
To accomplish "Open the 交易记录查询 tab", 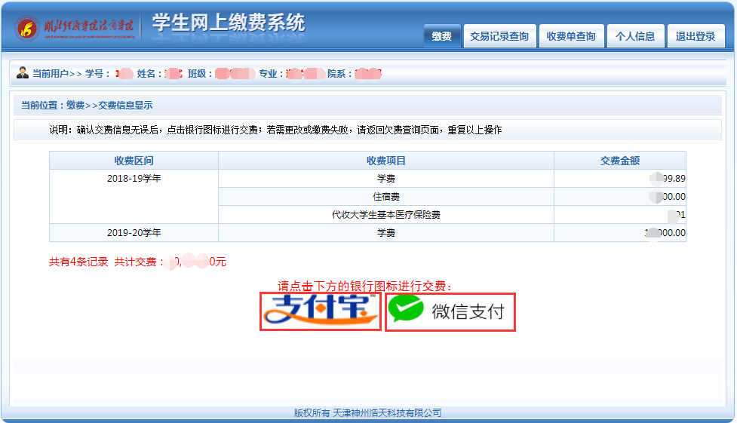I will [x=499, y=36].
